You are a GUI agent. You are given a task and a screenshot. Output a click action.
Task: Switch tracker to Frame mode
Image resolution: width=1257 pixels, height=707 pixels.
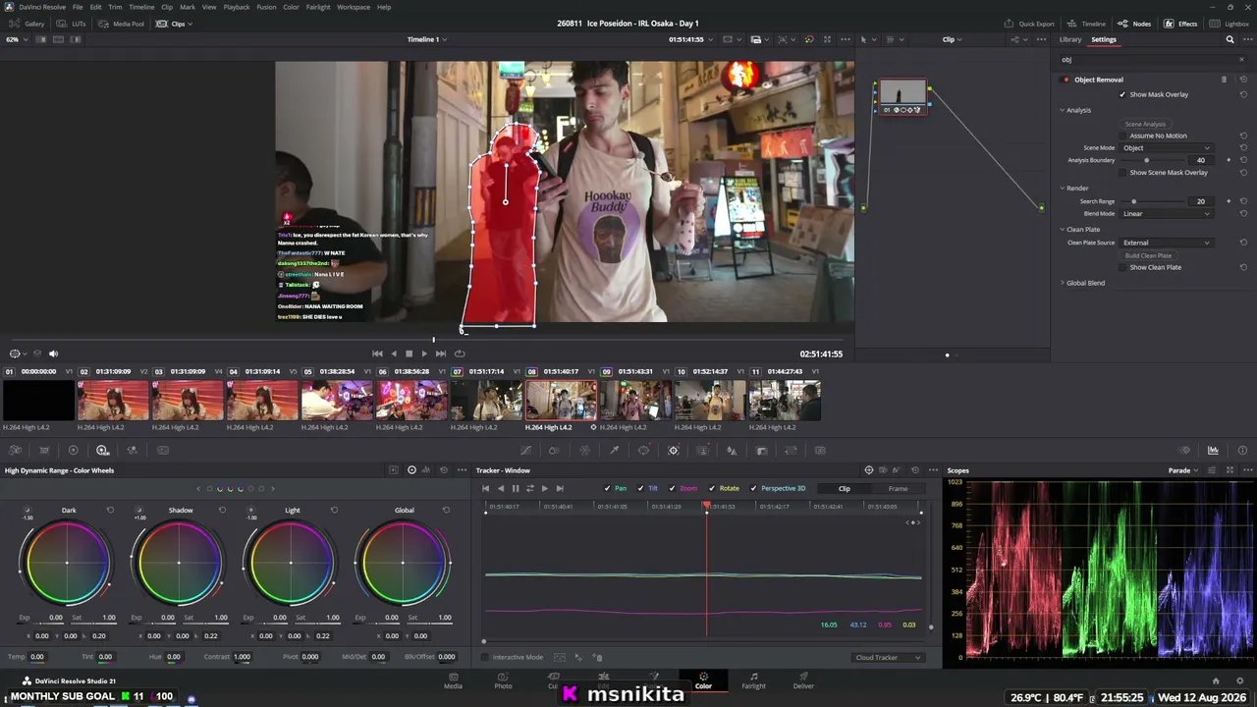(898, 488)
